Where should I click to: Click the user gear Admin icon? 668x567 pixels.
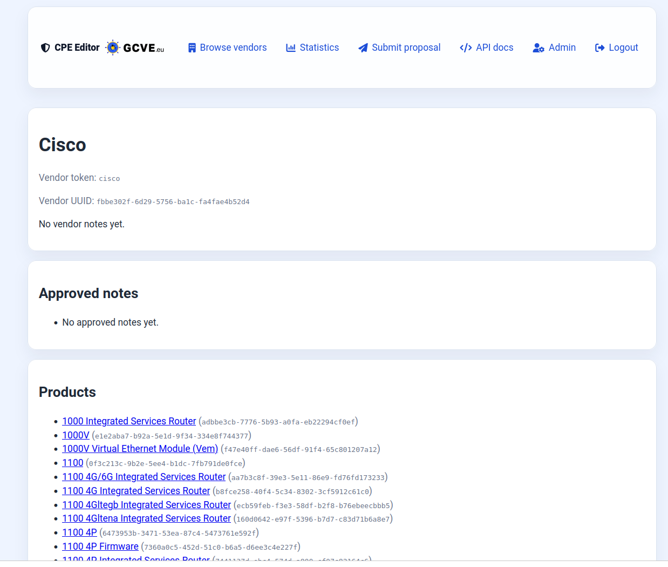pos(538,48)
